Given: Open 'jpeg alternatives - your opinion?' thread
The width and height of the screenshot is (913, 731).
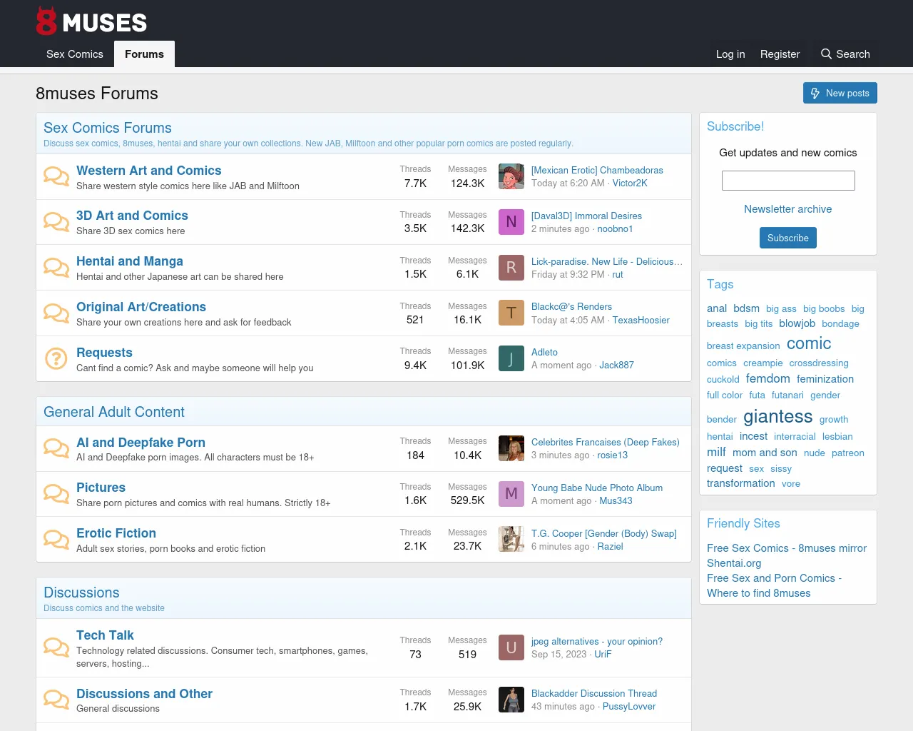Looking at the screenshot, I should 596,641.
